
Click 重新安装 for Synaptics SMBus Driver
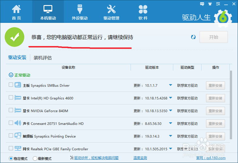[215, 86]
